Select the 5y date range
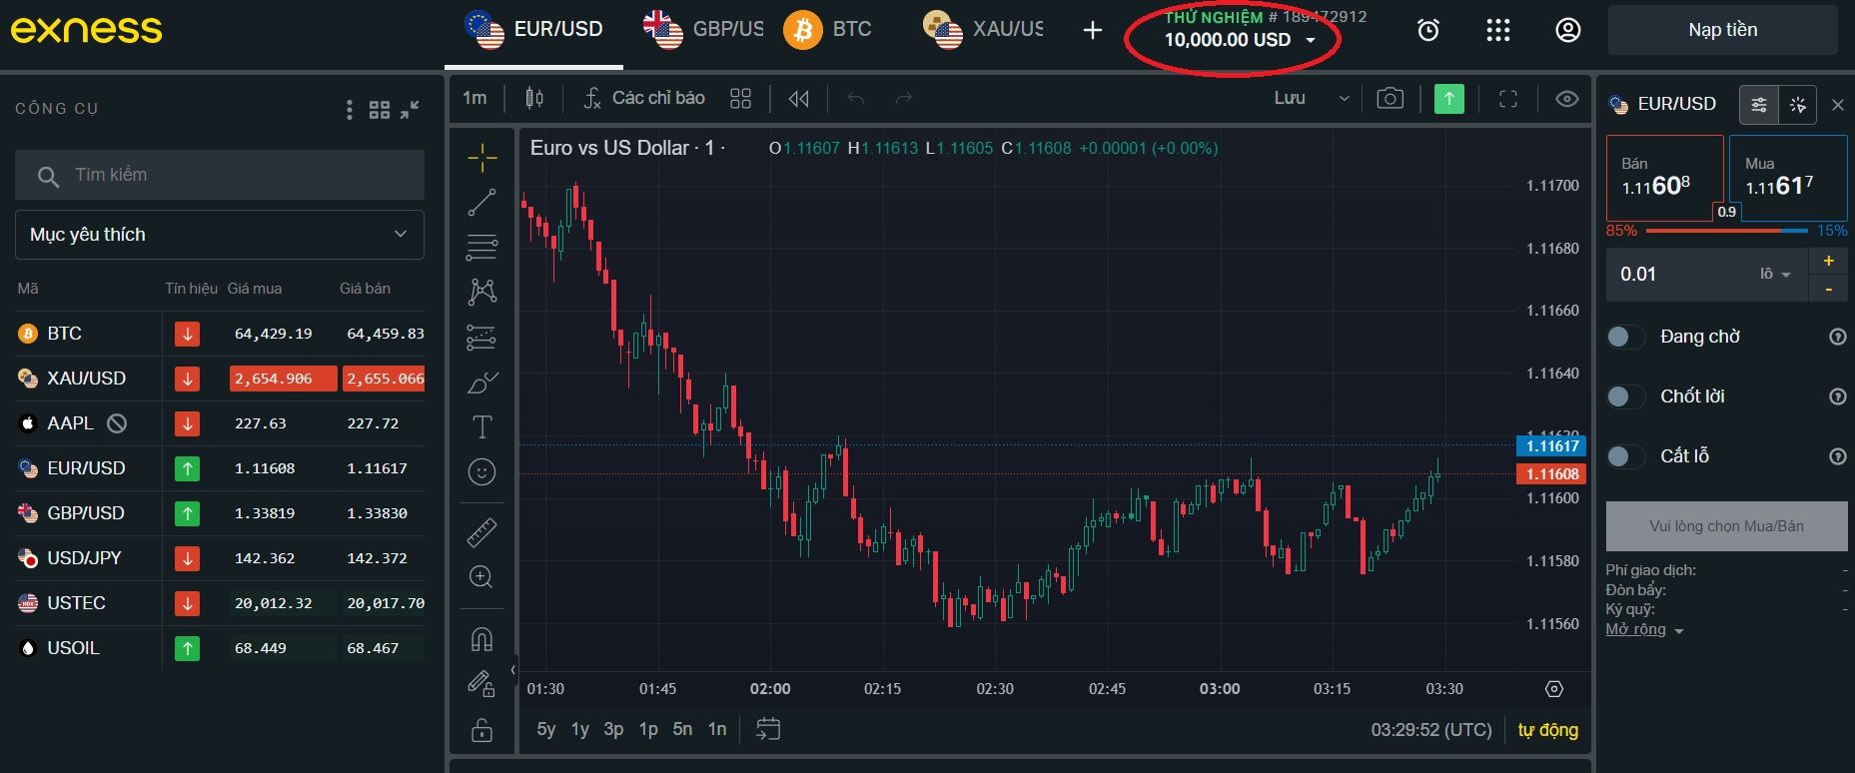 (x=545, y=729)
